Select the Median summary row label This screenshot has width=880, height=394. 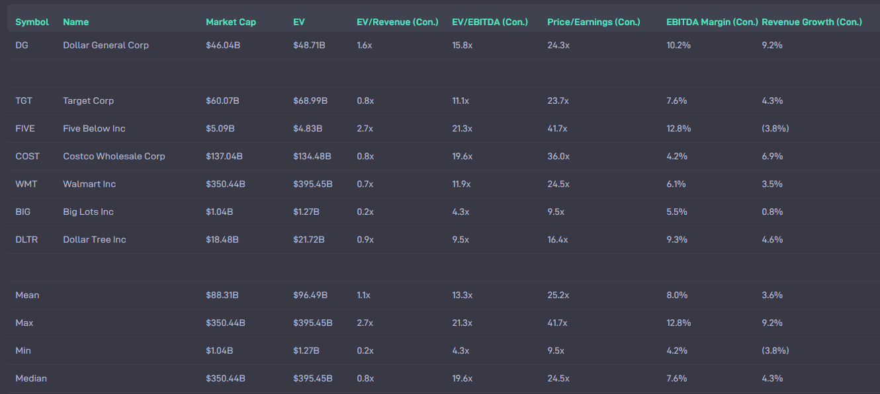point(31,378)
